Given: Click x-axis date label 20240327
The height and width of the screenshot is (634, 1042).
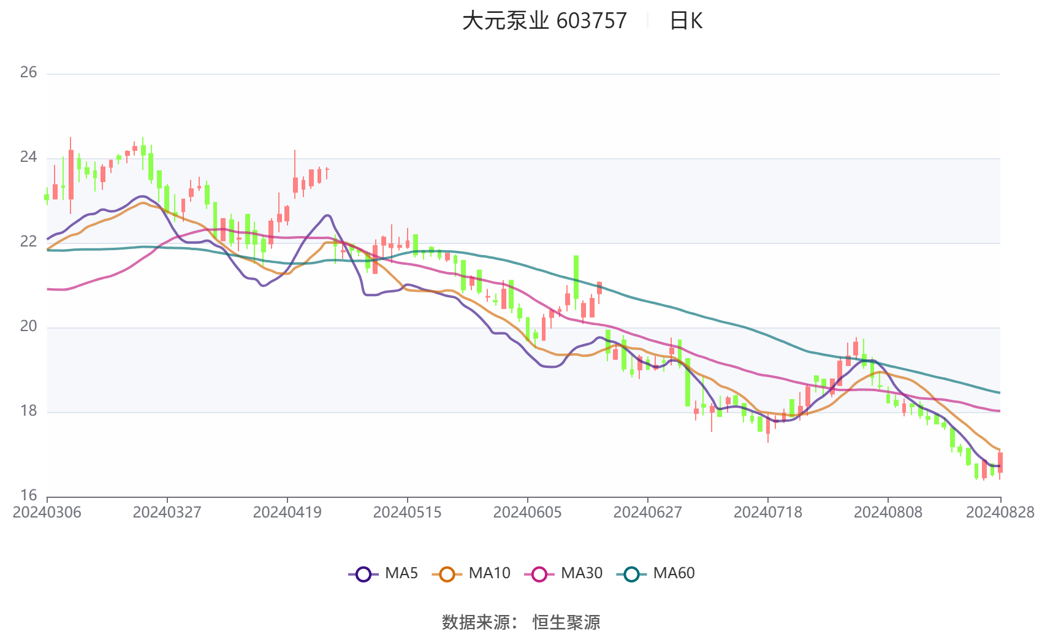Looking at the screenshot, I should tap(167, 513).
